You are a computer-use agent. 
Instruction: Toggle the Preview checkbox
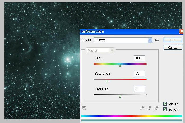165,109
